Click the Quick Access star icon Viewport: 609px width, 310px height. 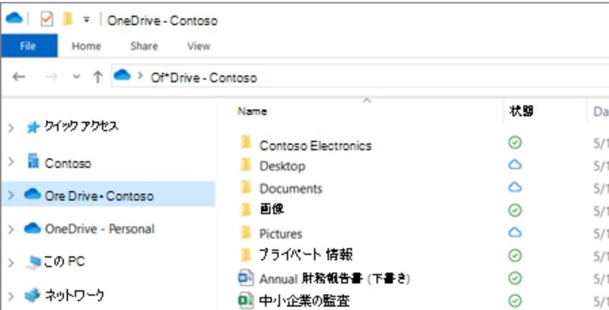[x=33, y=127]
